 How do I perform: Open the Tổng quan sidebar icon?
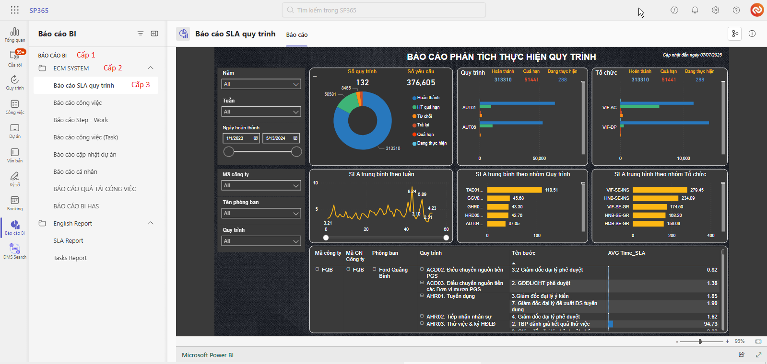(x=15, y=34)
